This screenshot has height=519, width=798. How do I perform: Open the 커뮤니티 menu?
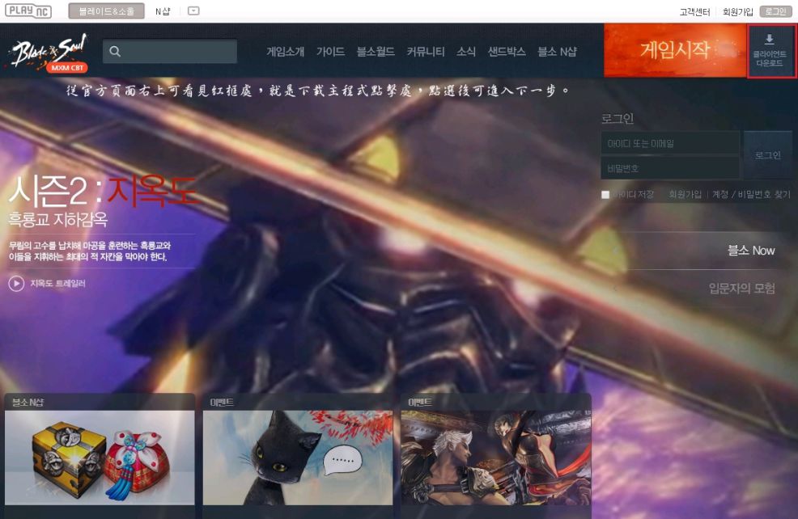tap(426, 51)
